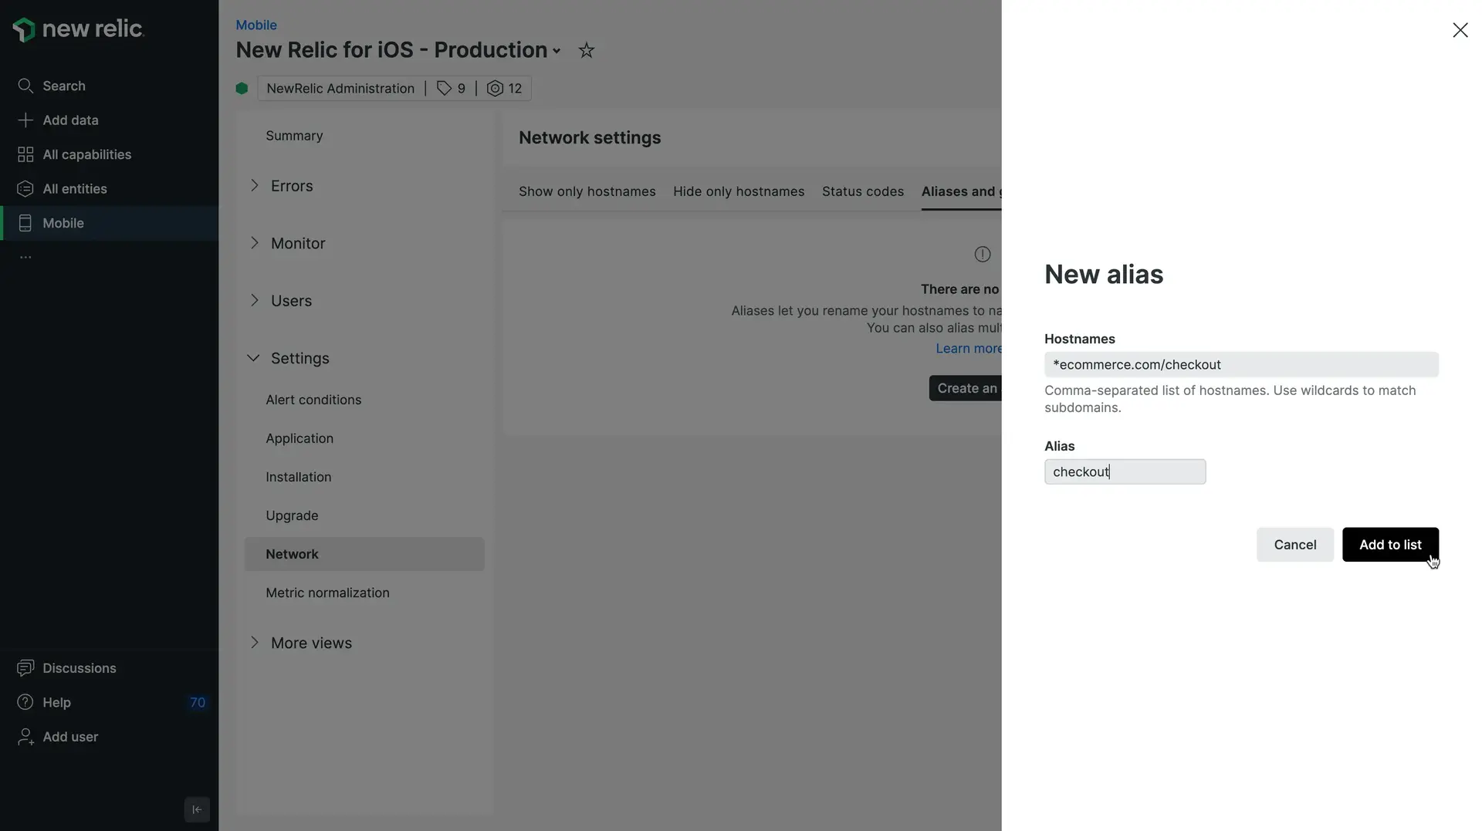Click the info icon above empty state

tap(983, 255)
